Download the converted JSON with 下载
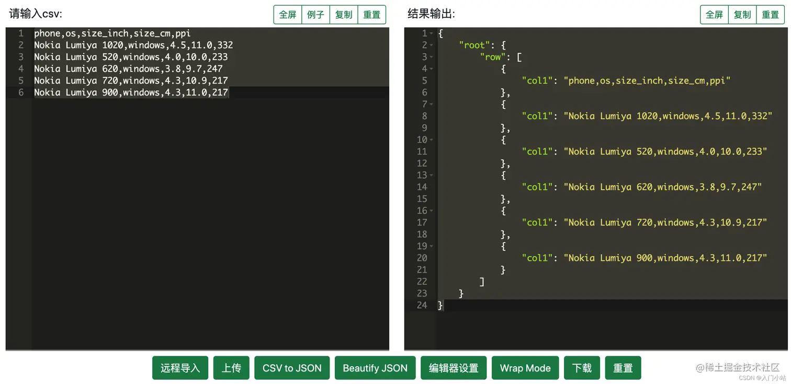The height and width of the screenshot is (384, 791). (x=582, y=368)
